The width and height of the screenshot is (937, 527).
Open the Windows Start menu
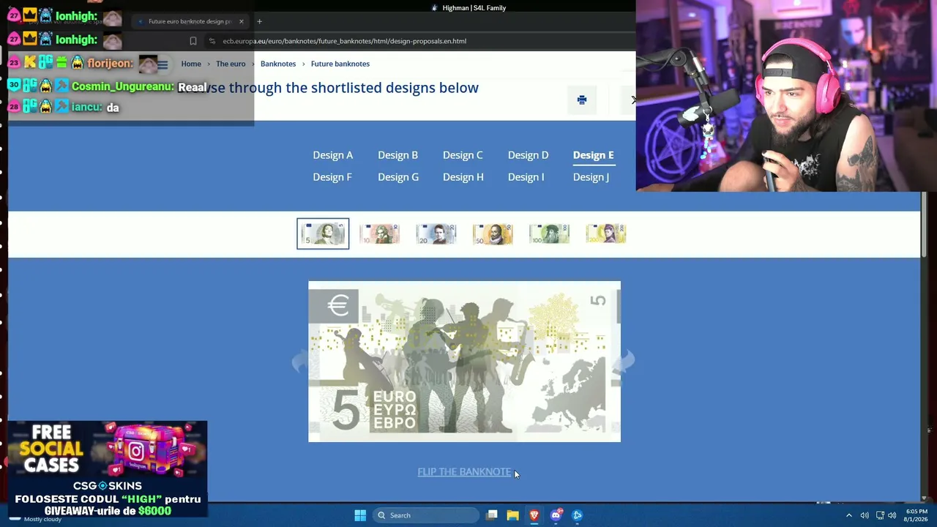(x=360, y=515)
